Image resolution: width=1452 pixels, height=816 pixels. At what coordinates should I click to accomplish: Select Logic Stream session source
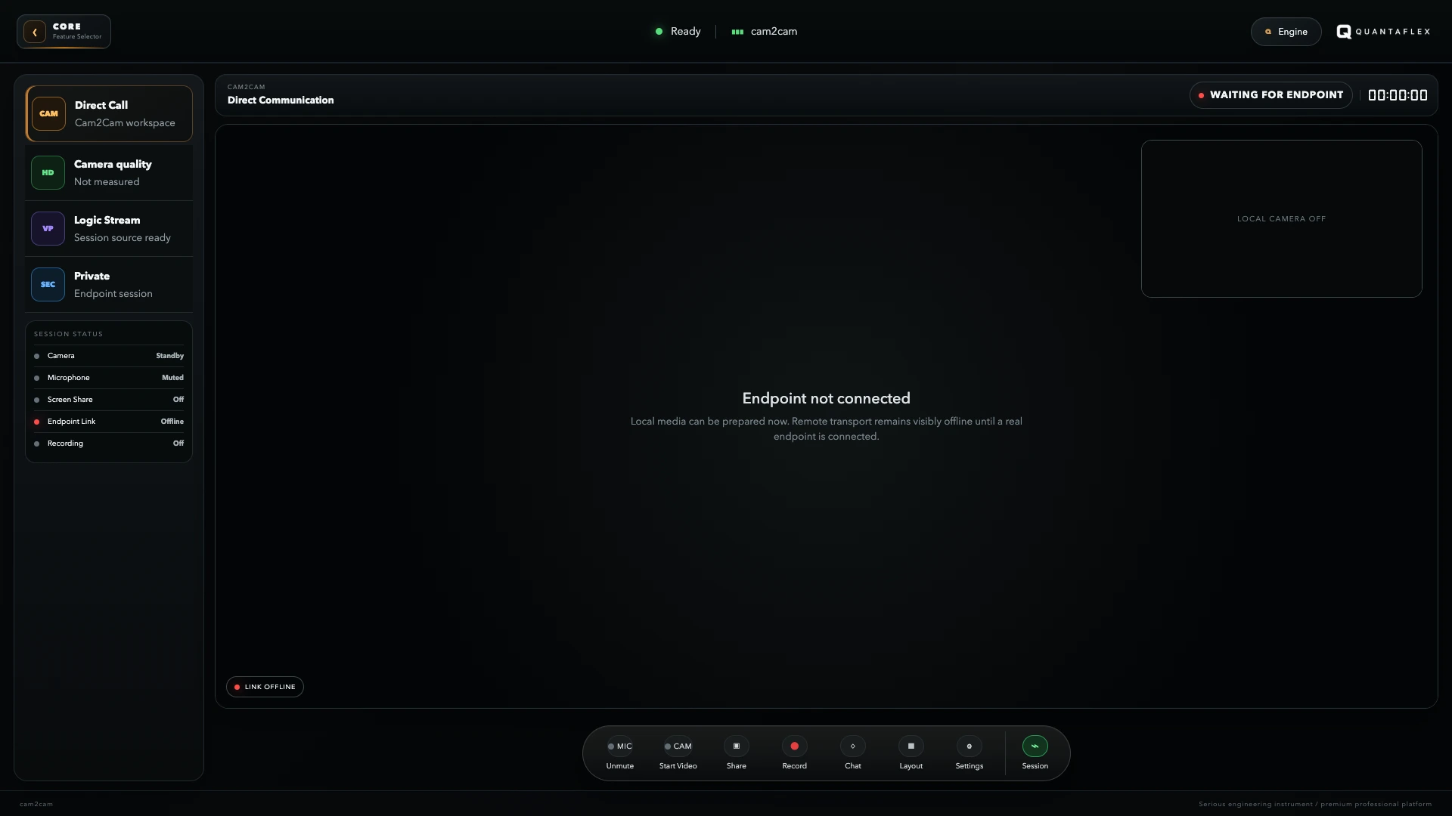tap(109, 229)
